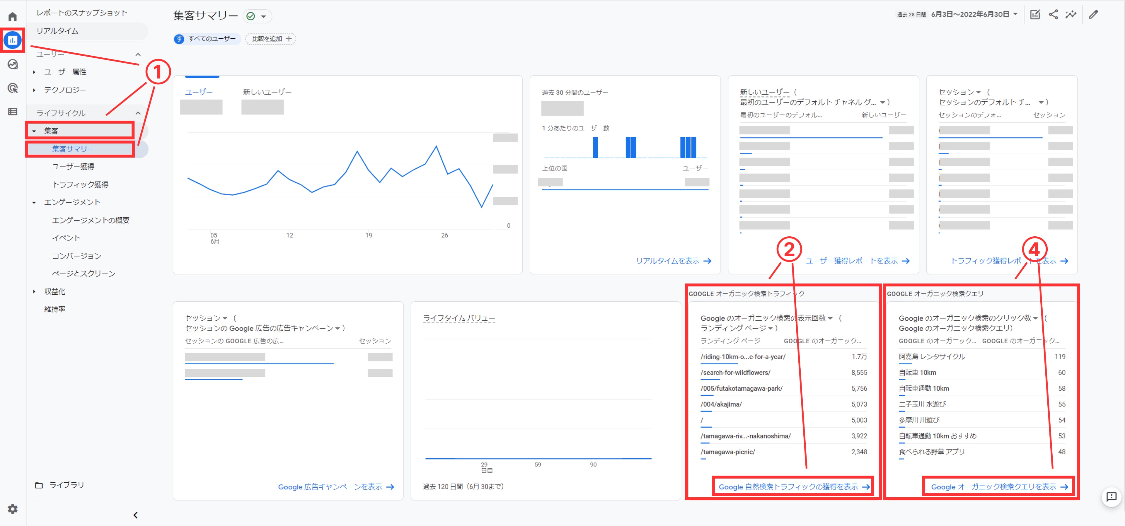1125x526 pixels.
Task: Open the Explore icon in left rail
Action: click(x=13, y=65)
